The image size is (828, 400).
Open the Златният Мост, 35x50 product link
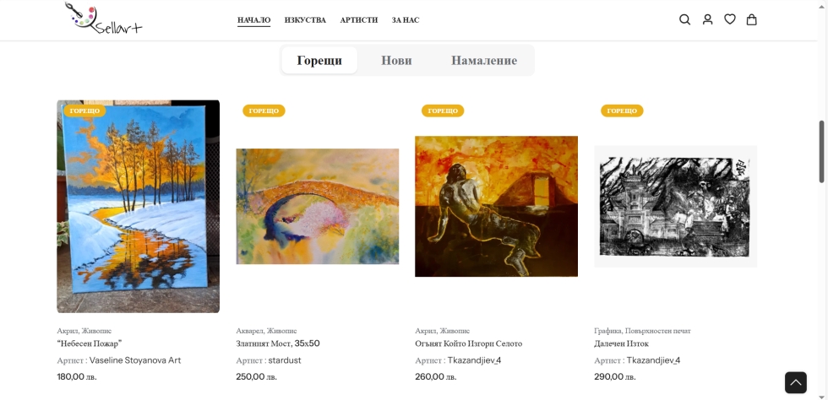(x=278, y=343)
